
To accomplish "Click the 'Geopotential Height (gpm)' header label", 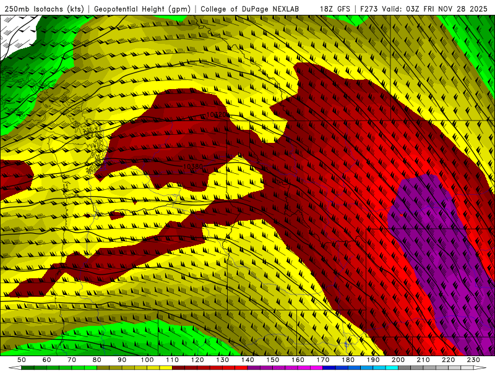I will coord(142,9).
